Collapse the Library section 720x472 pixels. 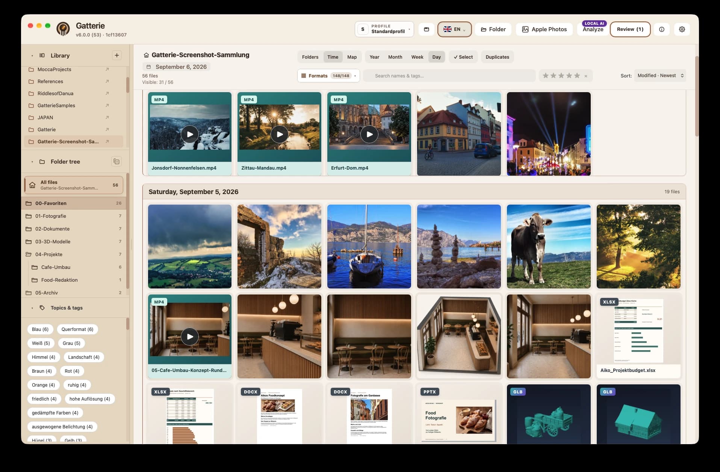[x=32, y=56]
